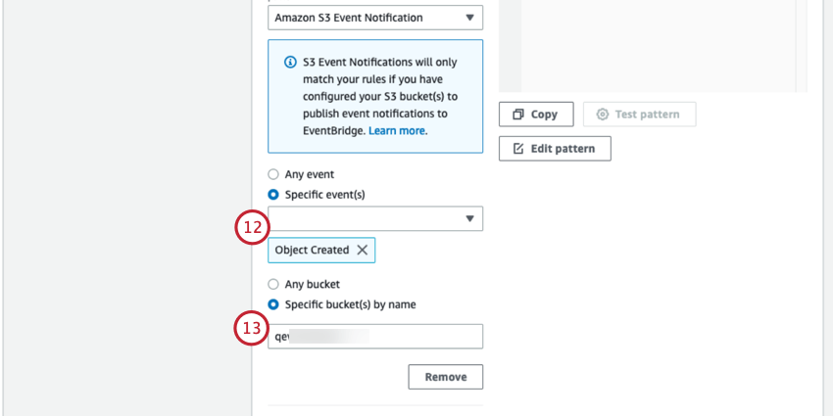Follow the Learn more link
833x416 pixels.
click(397, 130)
